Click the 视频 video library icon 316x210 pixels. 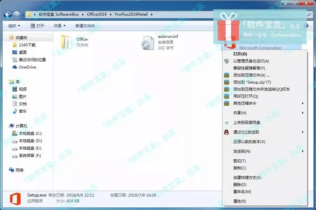pyautogui.click(x=15, y=89)
